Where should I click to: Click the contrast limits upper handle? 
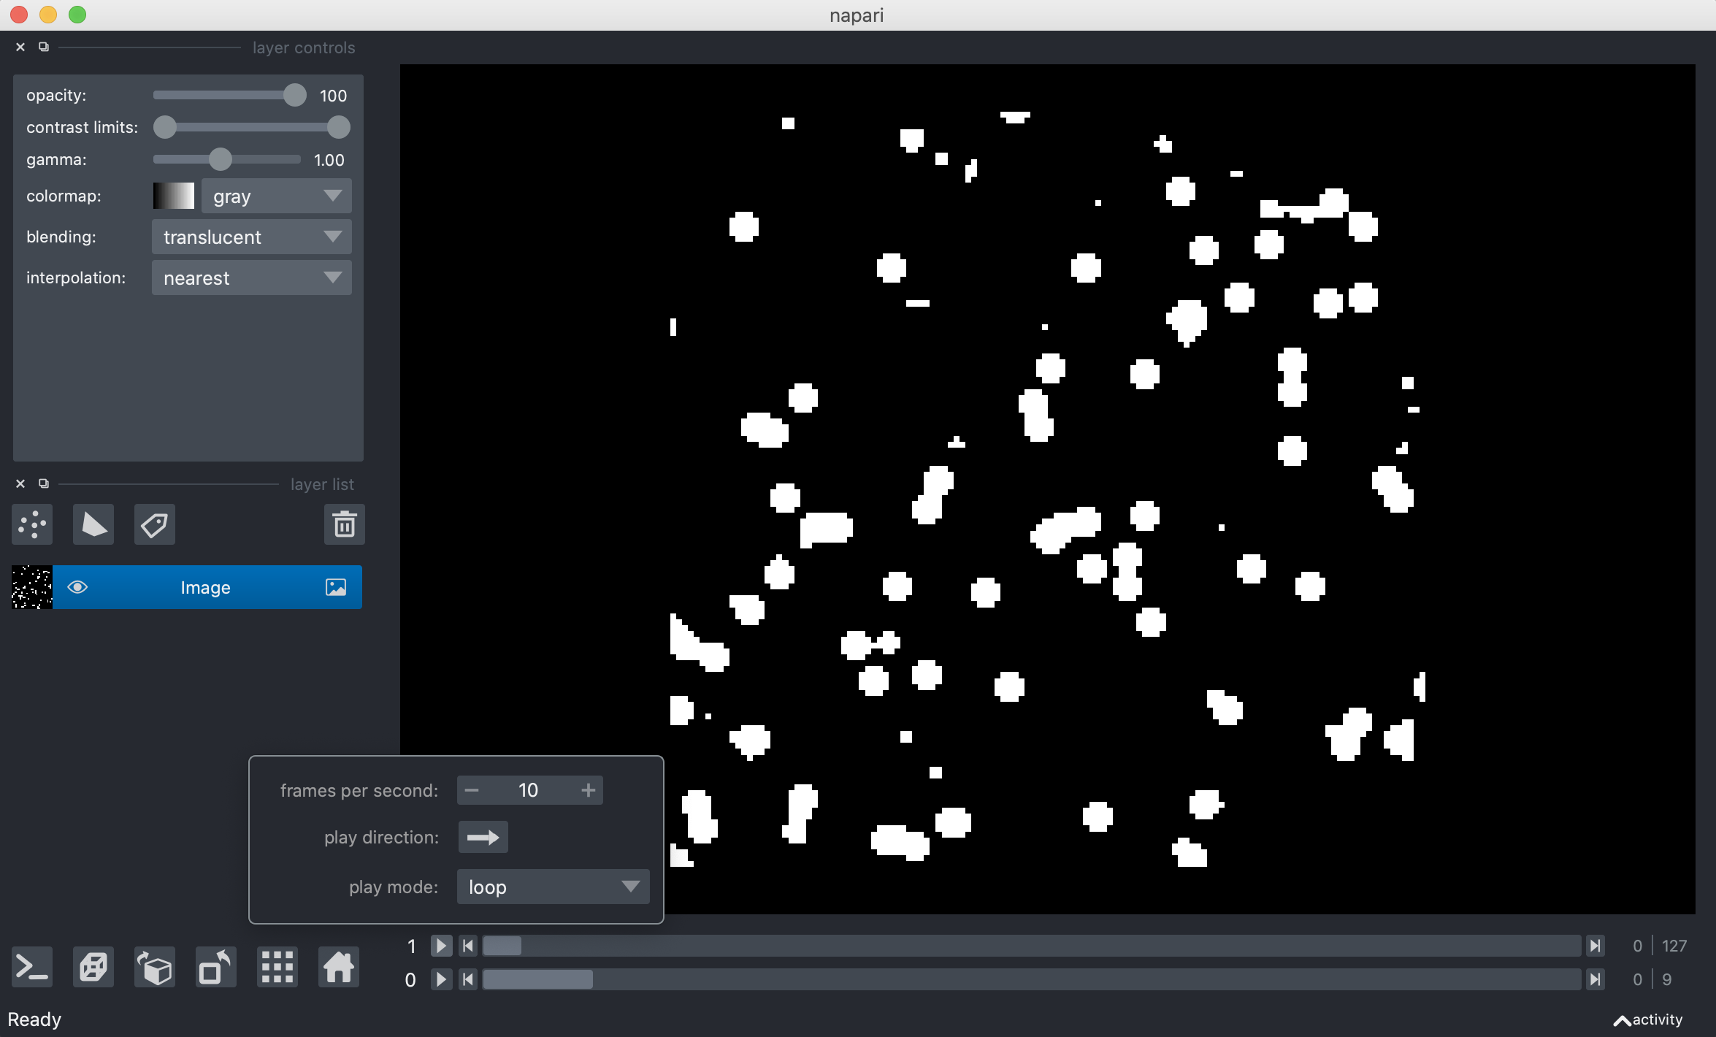[338, 127]
